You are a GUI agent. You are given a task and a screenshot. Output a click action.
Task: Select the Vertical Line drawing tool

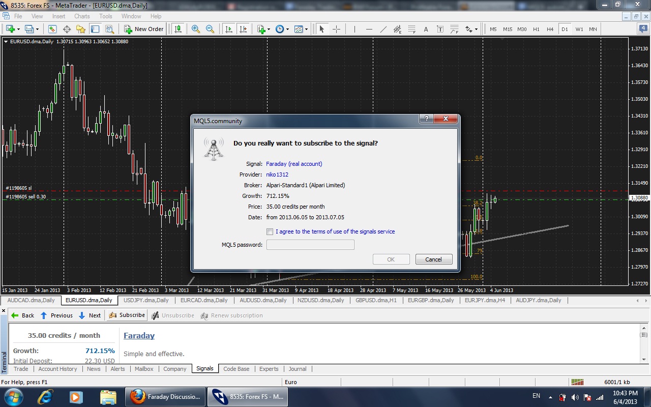click(354, 29)
